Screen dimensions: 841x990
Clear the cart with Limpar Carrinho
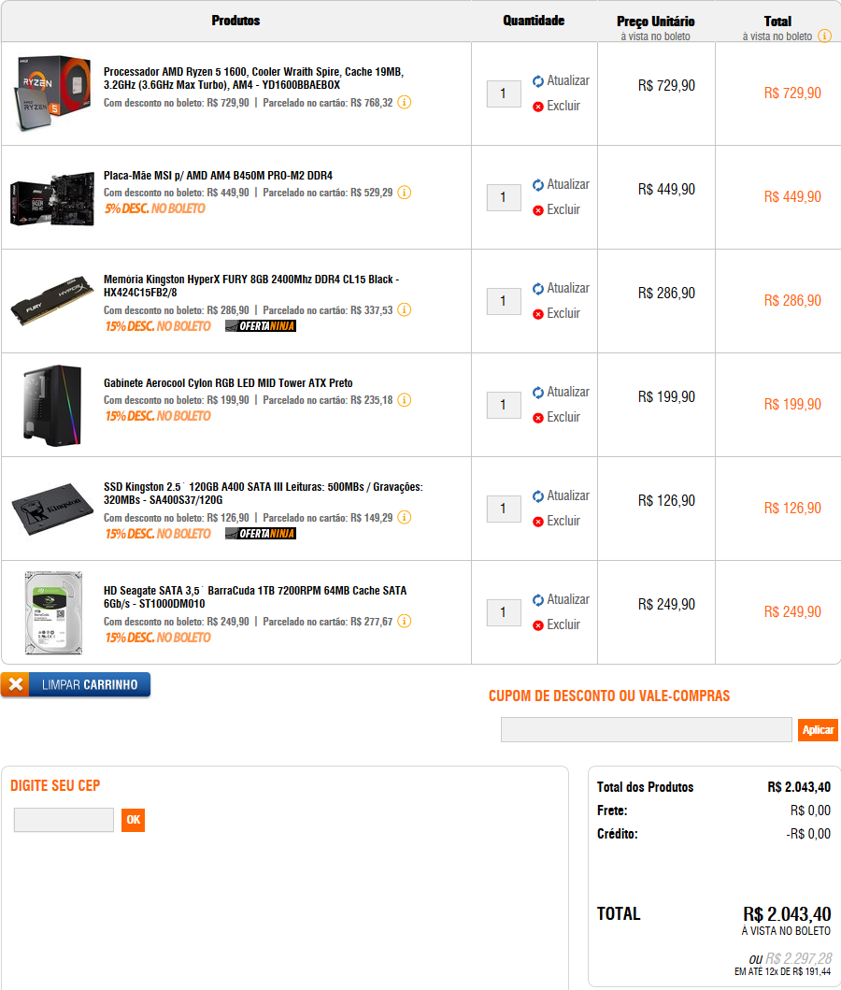(x=76, y=684)
